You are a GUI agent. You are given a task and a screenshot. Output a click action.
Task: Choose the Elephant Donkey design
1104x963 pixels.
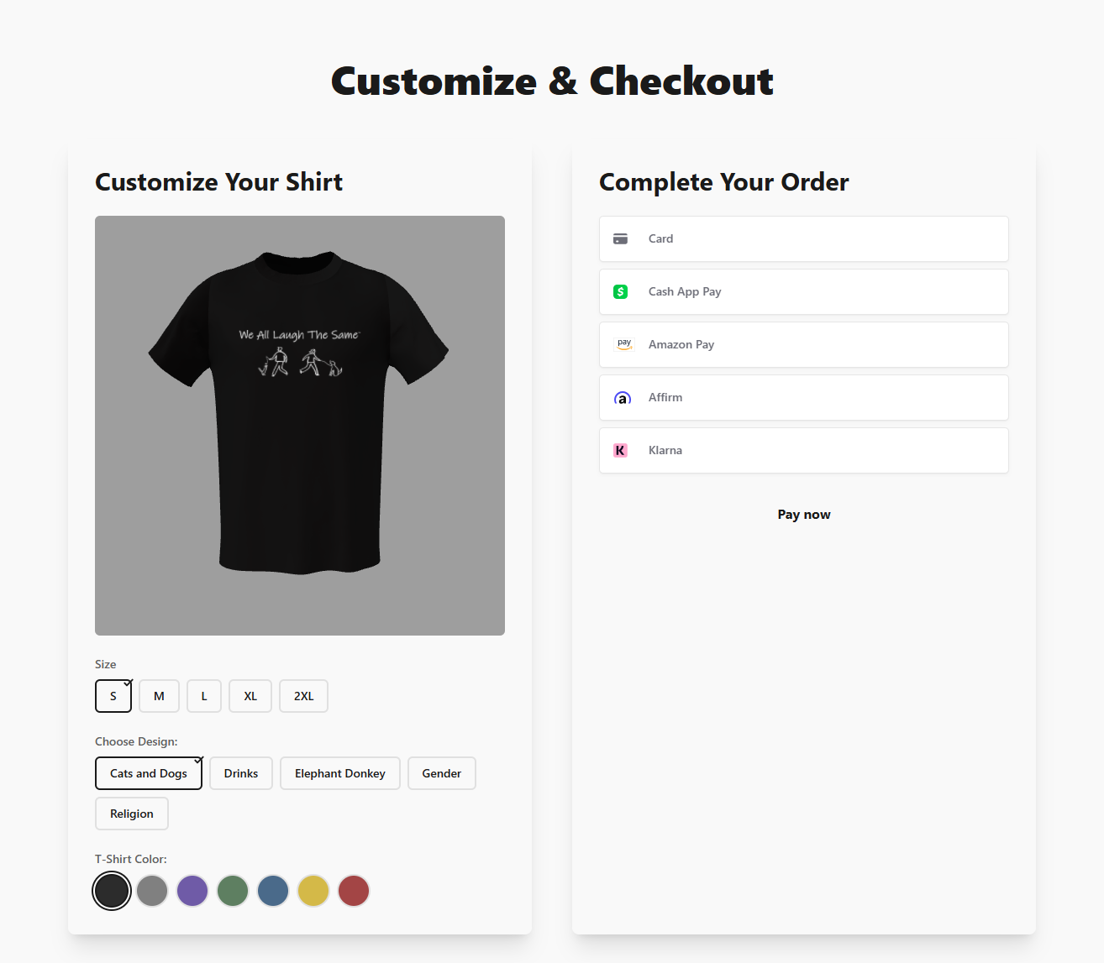[339, 773]
